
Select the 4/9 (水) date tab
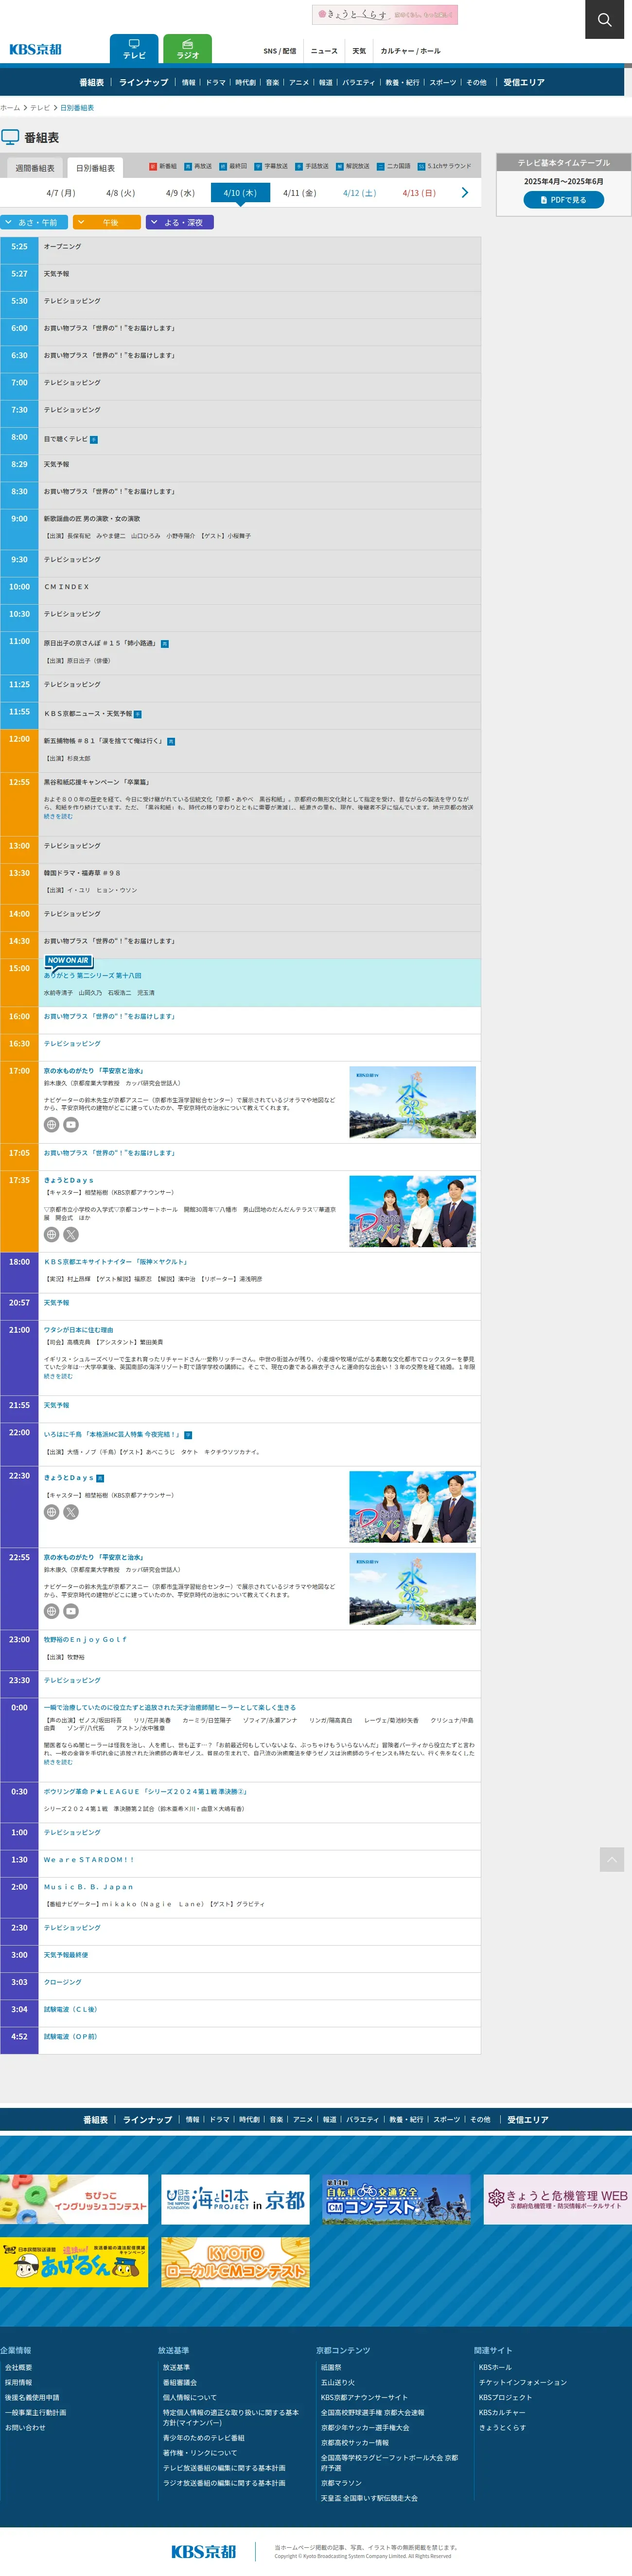(180, 193)
